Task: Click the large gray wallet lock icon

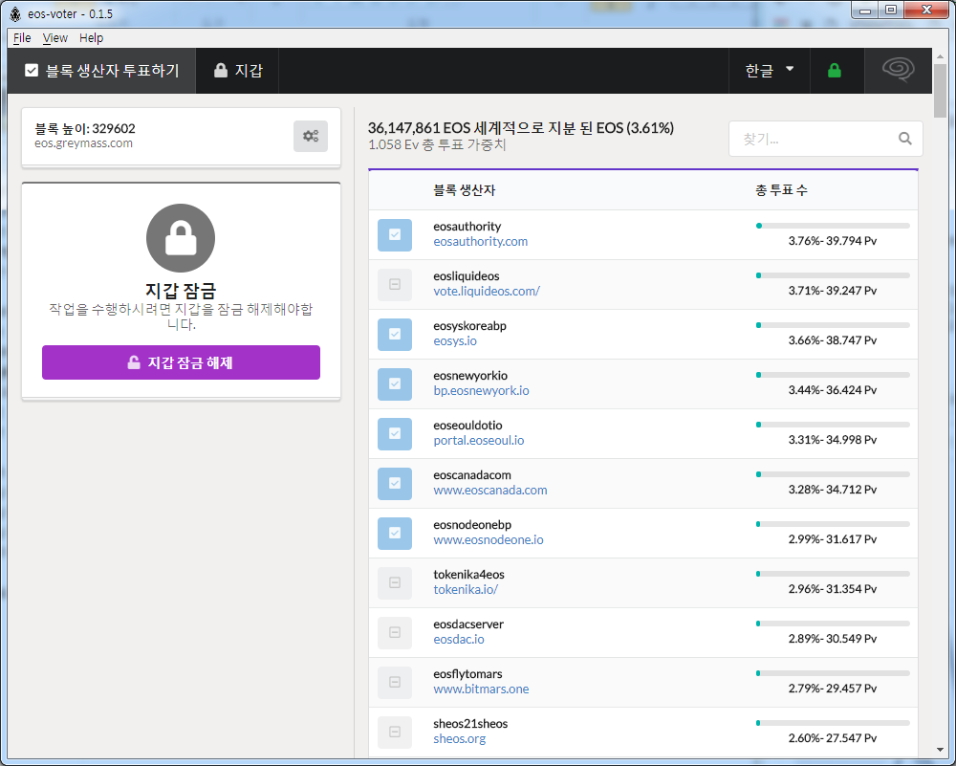Action: [181, 238]
